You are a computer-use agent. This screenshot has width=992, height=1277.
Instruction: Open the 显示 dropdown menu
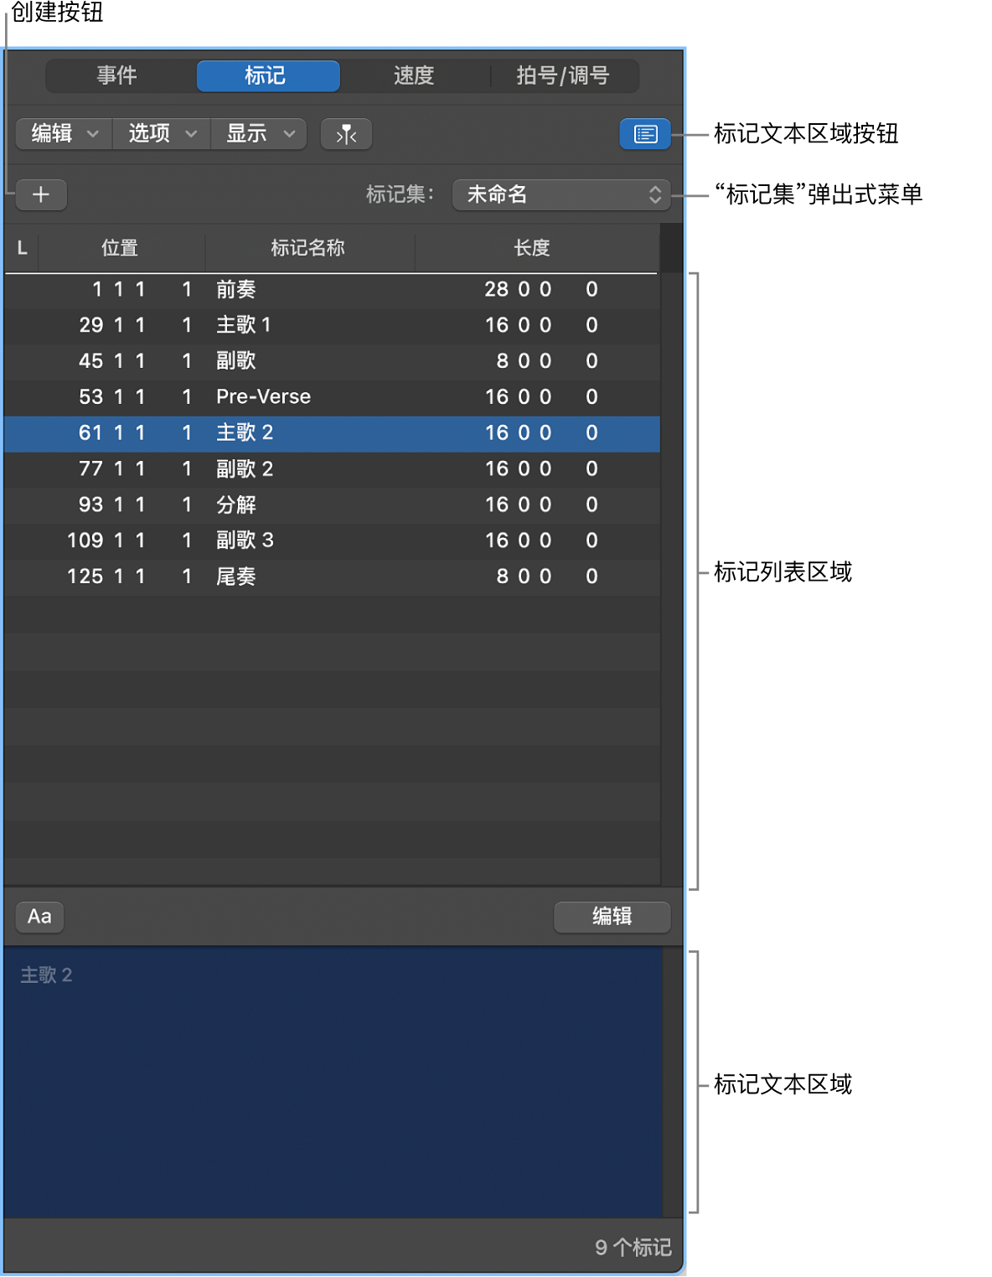[257, 134]
